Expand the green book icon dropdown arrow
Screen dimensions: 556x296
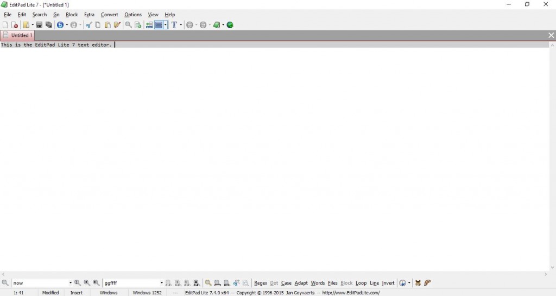point(223,25)
